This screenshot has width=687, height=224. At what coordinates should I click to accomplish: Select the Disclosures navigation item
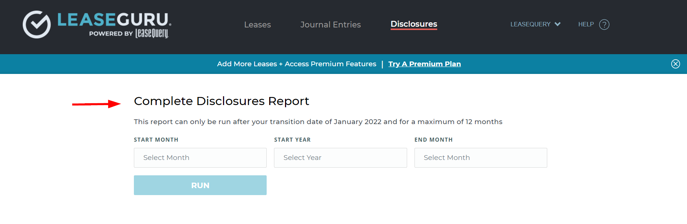coord(413,24)
